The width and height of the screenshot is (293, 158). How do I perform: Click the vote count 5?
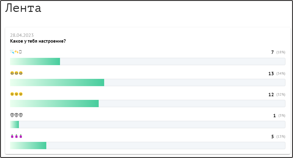point(273,137)
